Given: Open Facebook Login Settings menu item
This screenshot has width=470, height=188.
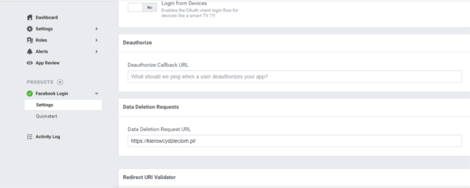Looking at the screenshot, I should (45, 105).
